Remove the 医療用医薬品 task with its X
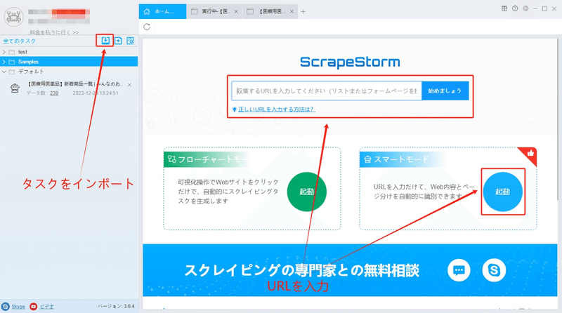The width and height of the screenshot is (562, 313). (129, 85)
